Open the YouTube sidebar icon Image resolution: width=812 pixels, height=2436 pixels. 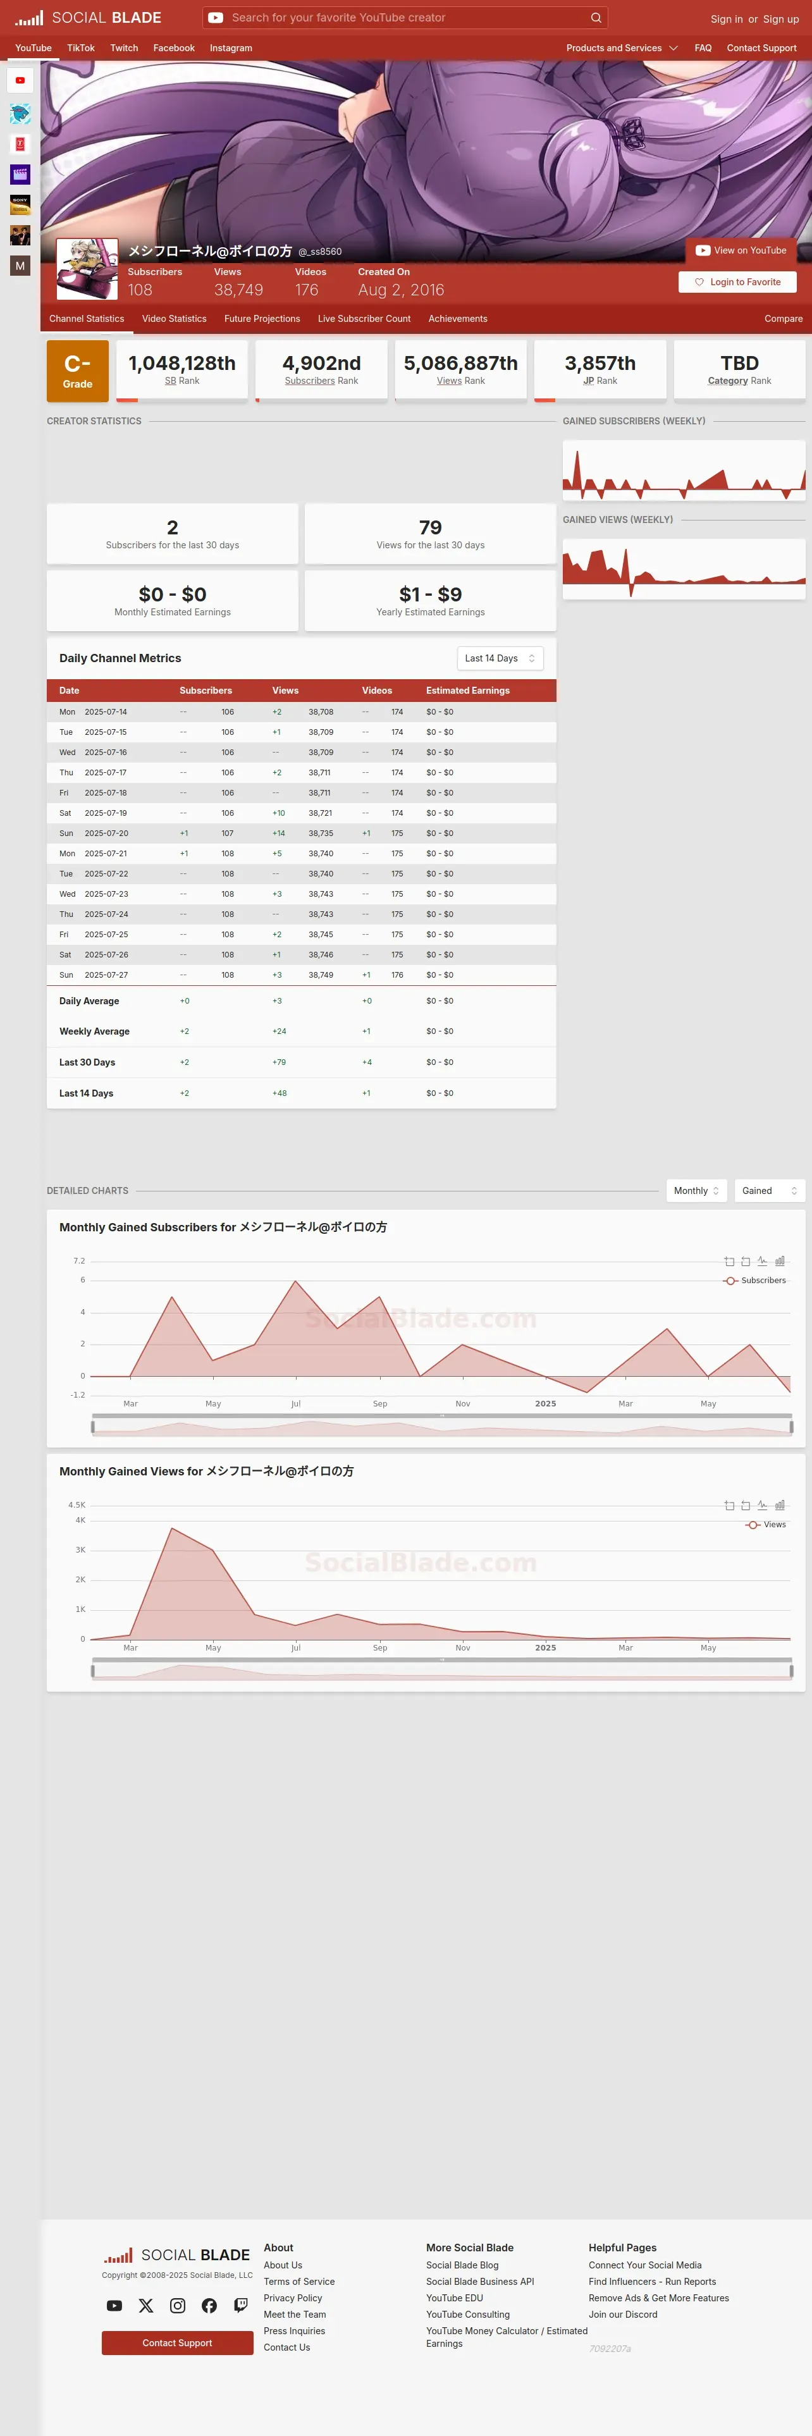[x=20, y=80]
